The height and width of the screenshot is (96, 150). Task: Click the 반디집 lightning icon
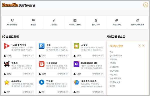coord(41,82)
